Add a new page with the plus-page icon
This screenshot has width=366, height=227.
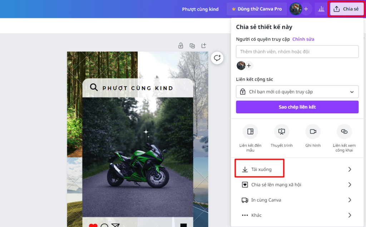pyautogui.click(x=204, y=45)
